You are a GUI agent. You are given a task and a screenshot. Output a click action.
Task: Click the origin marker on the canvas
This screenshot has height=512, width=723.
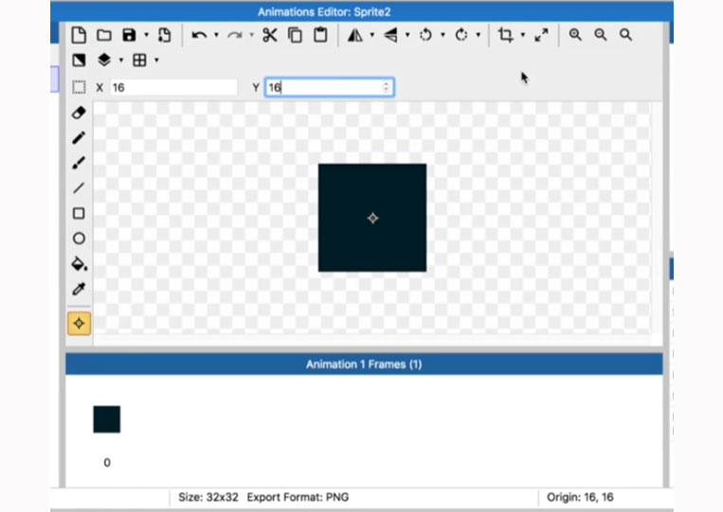tap(372, 219)
